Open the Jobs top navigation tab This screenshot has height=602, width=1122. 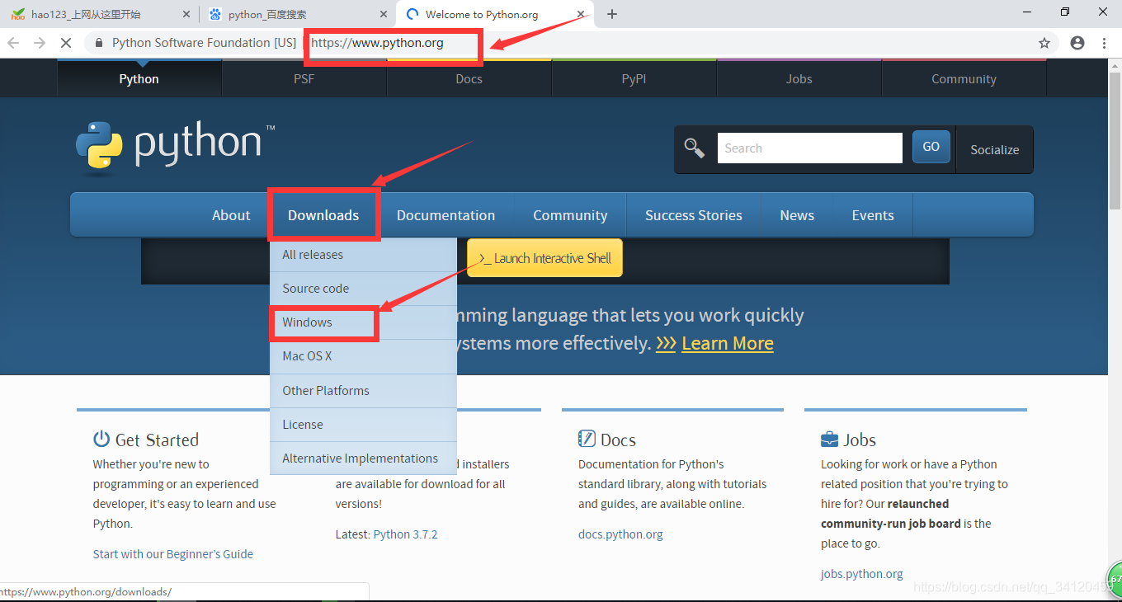pos(799,79)
